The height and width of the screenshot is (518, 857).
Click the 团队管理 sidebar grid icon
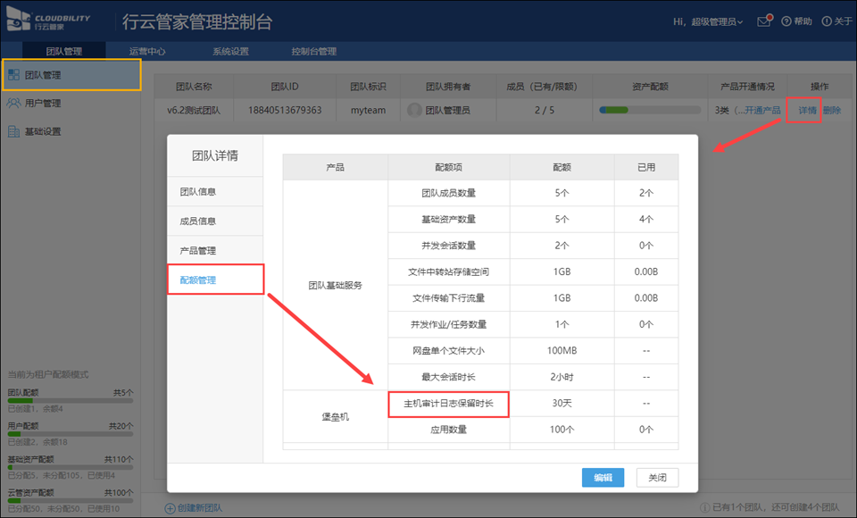[x=14, y=75]
